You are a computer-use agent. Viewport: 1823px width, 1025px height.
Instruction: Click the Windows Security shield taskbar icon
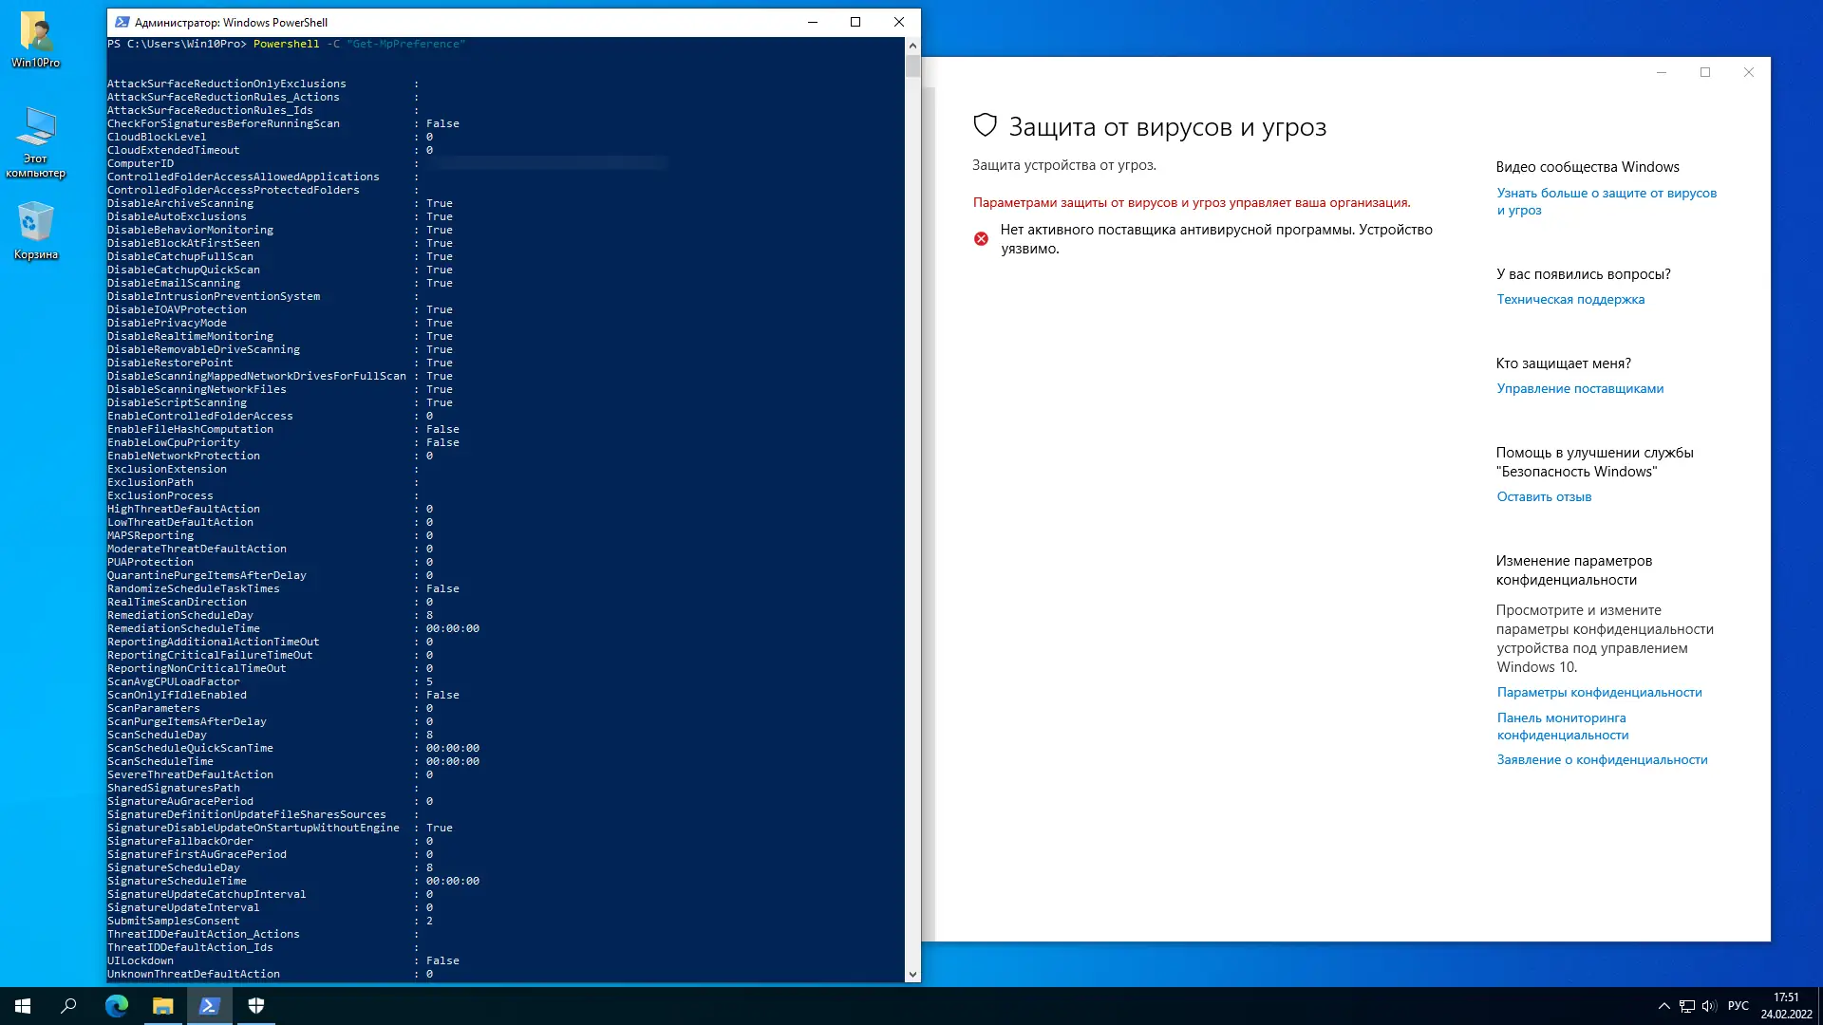(x=256, y=1006)
